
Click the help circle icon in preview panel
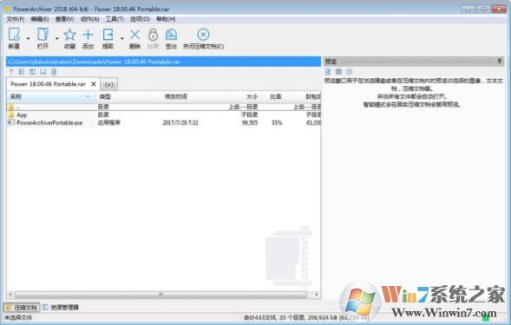(349, 72)
